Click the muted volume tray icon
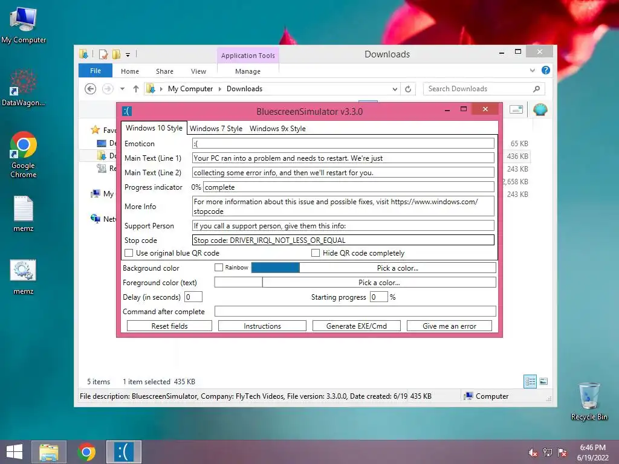This screenshot has height=464, width=619. (533, 453)
